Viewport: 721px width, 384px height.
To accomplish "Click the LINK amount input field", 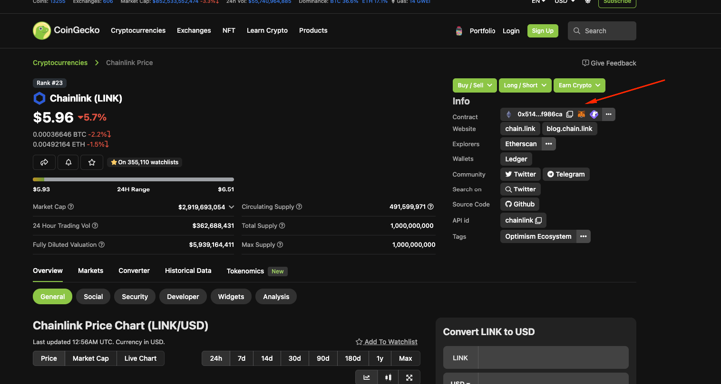I will (553, 358).
